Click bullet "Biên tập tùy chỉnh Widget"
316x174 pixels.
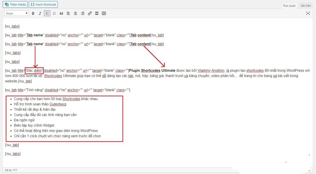pyautogui.click(x=34, y=125)
